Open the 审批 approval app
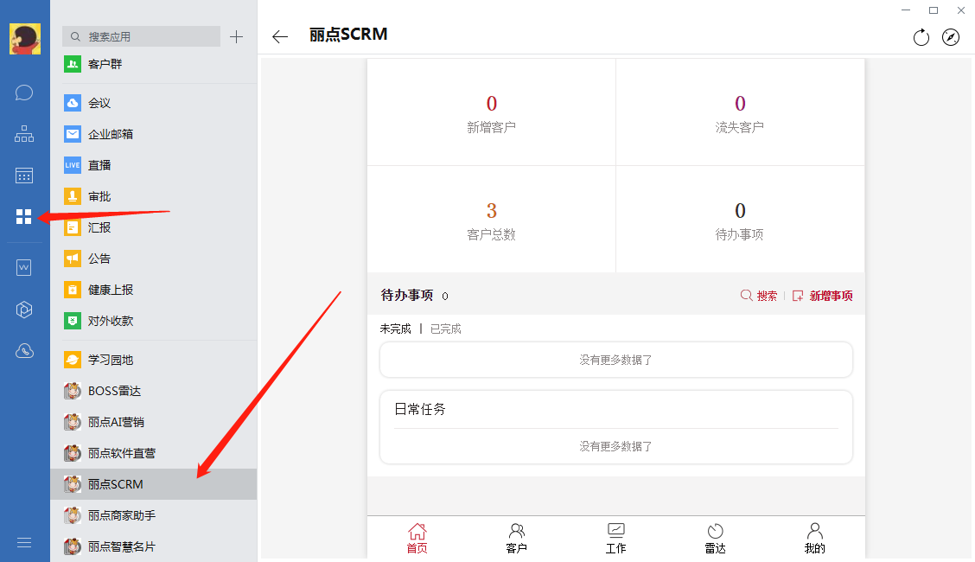The image size is (975, 562). pyautogui.click(x=154, y=196)
